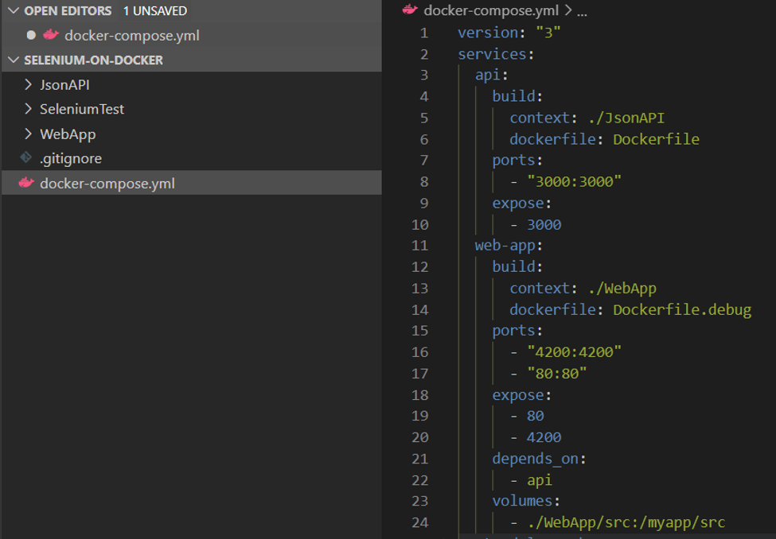Select the SeleniumTest folder name
This screenshot has height=539, width=776.
point(82,109)
